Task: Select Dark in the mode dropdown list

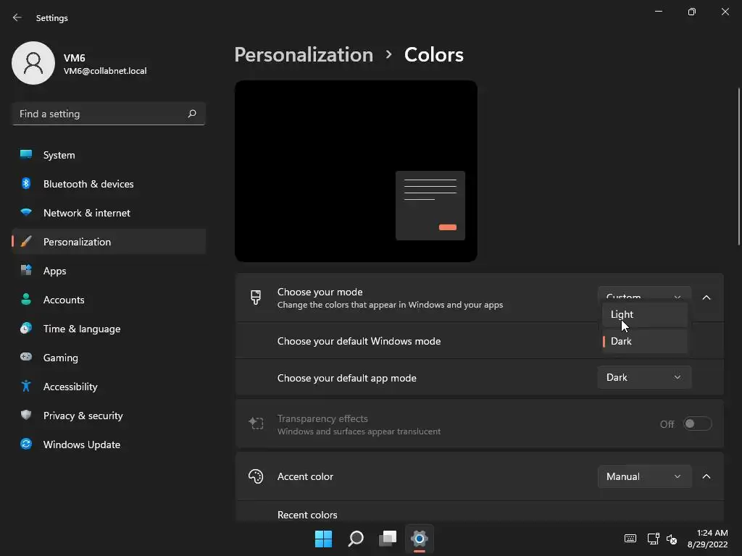Action: coord(644,341)
